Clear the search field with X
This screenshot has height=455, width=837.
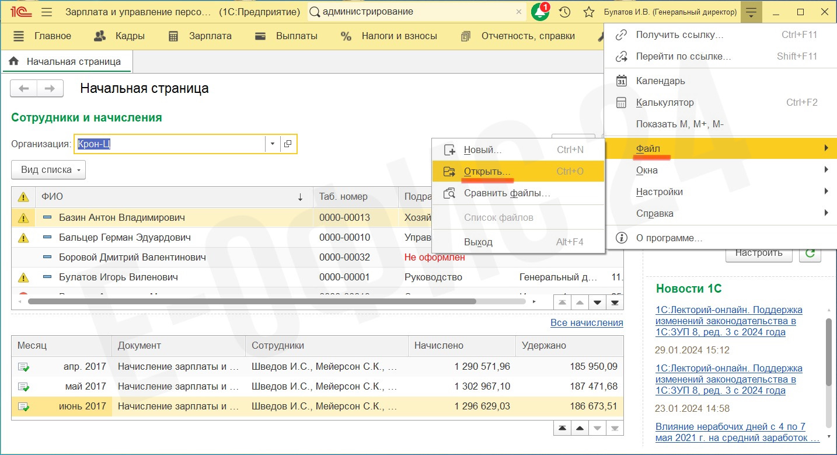(519, 12)
